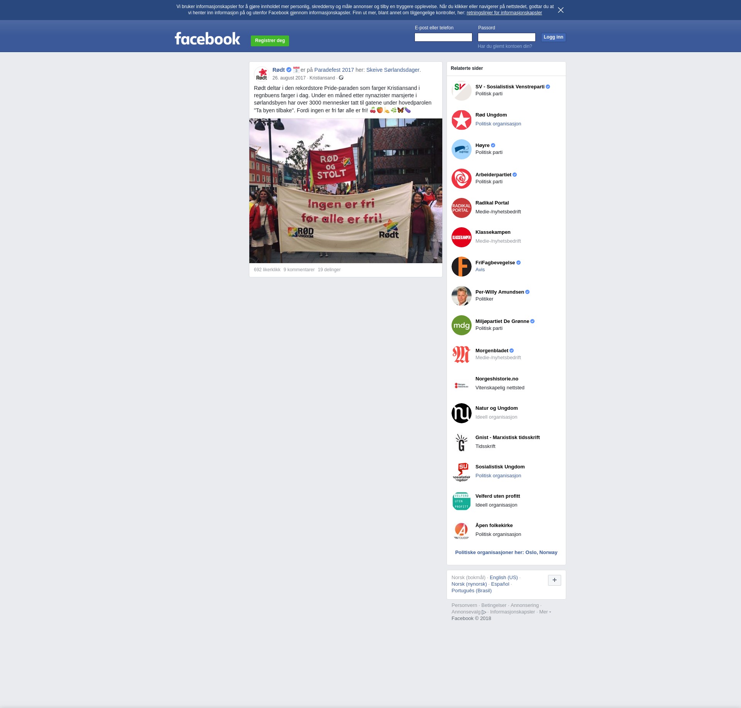
Task: Open the Pride parade banner photo
Action: click(x=346, y=191)
